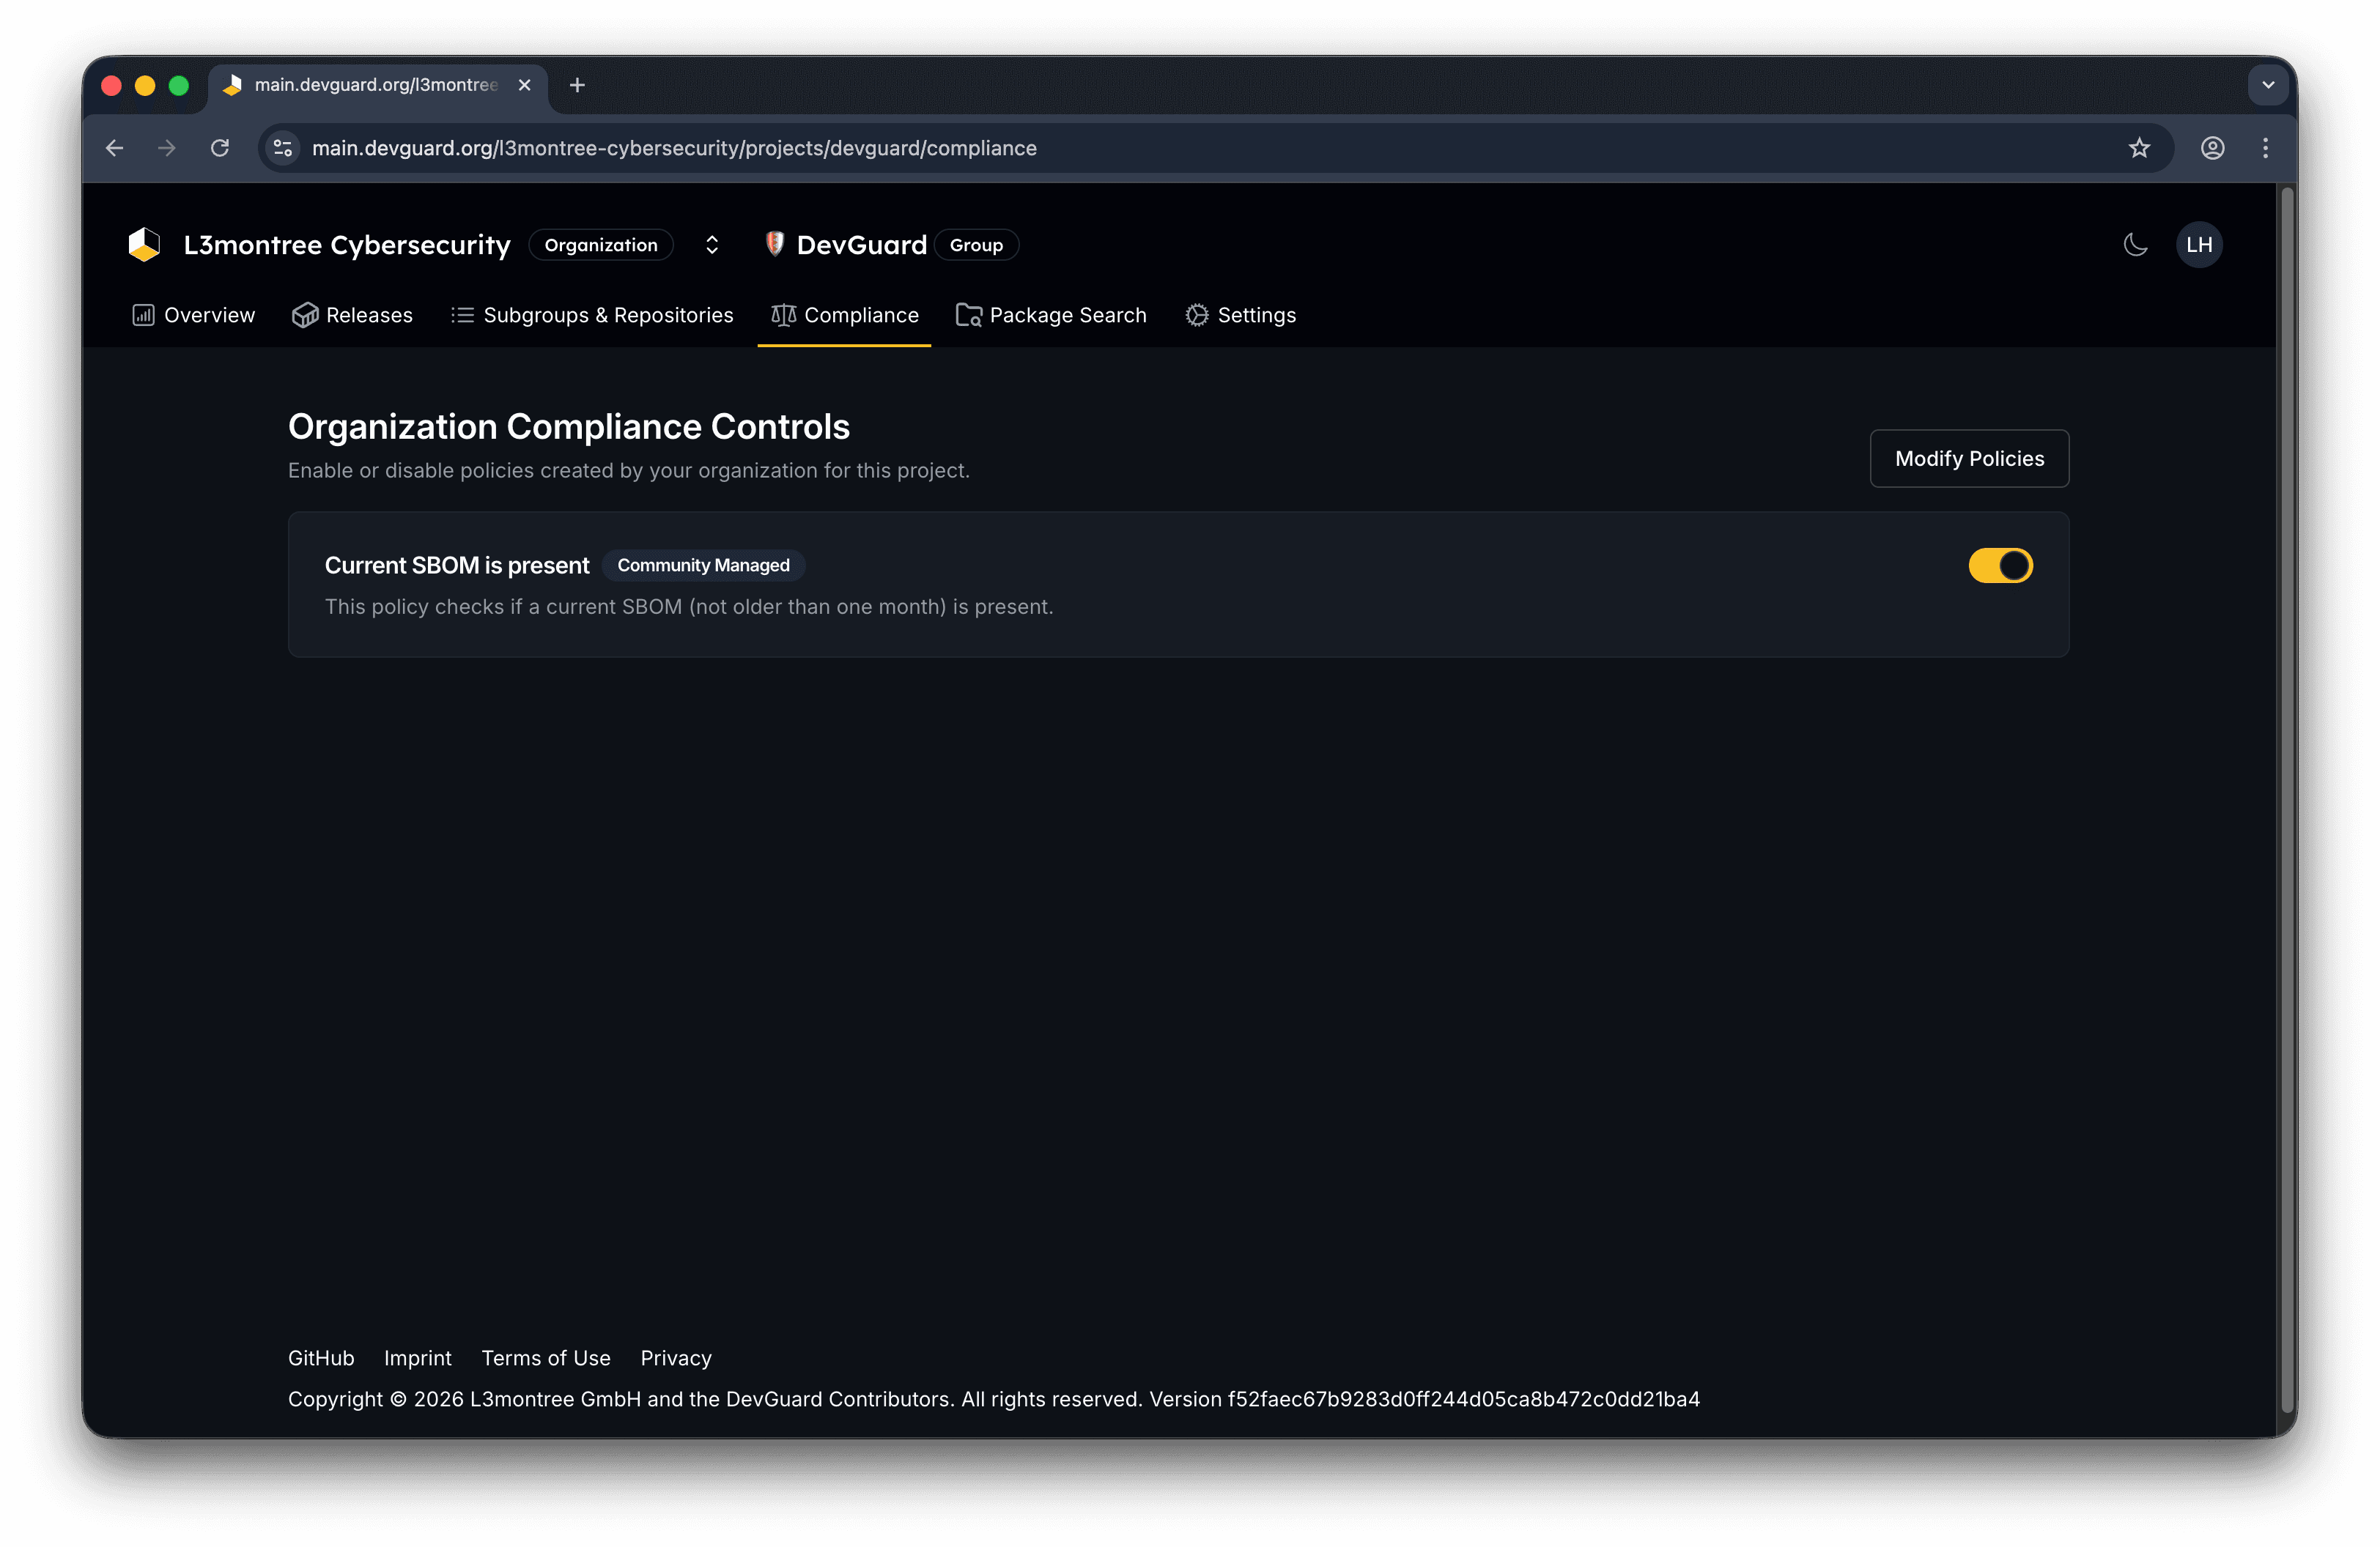The image size is (2380, 1547).
Task: Select the Releases package icon
Action: (x=306, y=315)
